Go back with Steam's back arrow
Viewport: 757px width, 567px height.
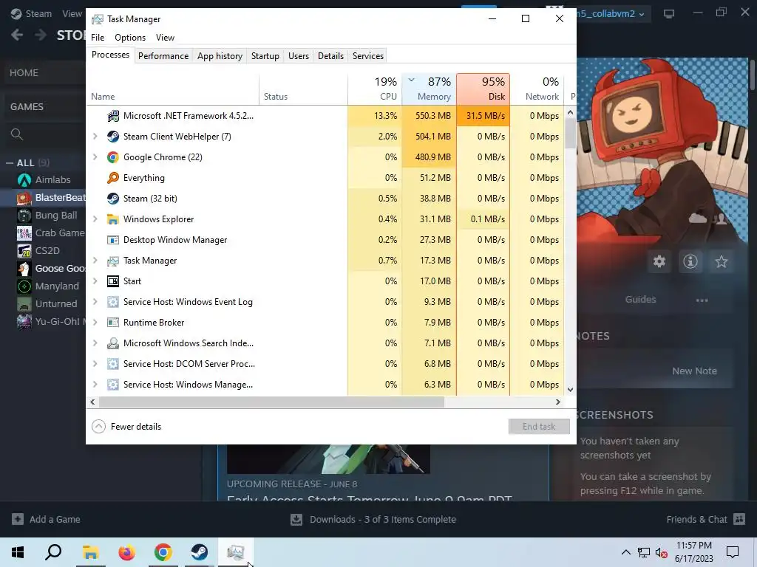click(17, 35)
